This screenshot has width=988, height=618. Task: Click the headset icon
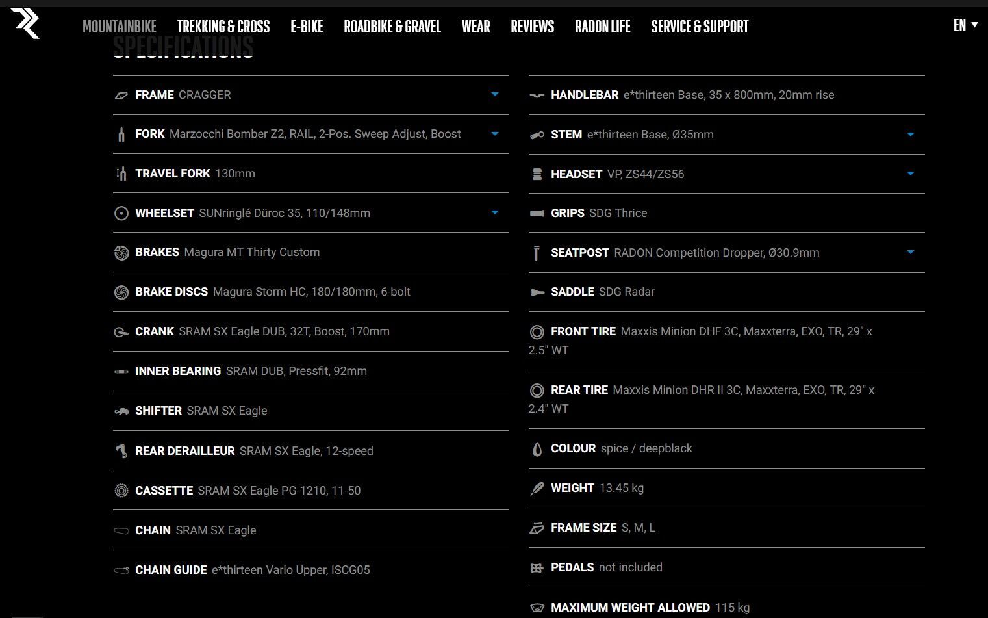tap(537, 174)
